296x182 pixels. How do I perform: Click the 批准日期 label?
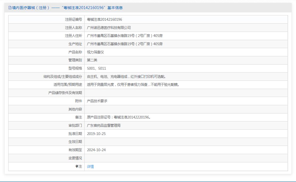point(75,134)
